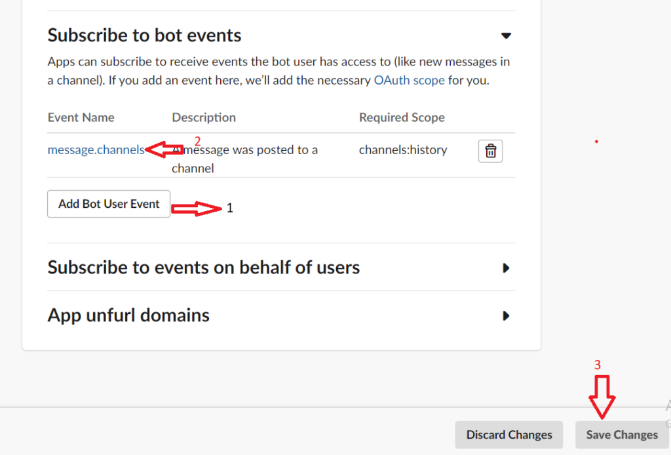
Task: Click the Required Scope column header
Action: (402, 118)
